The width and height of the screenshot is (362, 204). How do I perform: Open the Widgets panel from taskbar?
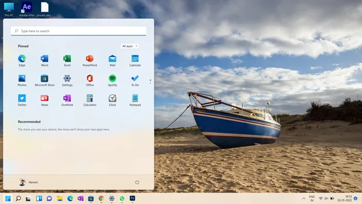(39, 198)
